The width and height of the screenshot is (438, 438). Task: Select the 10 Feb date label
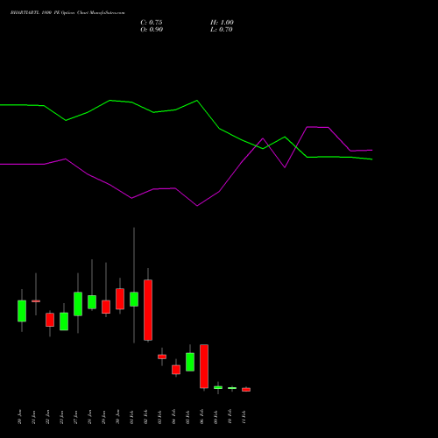point(230,417)
